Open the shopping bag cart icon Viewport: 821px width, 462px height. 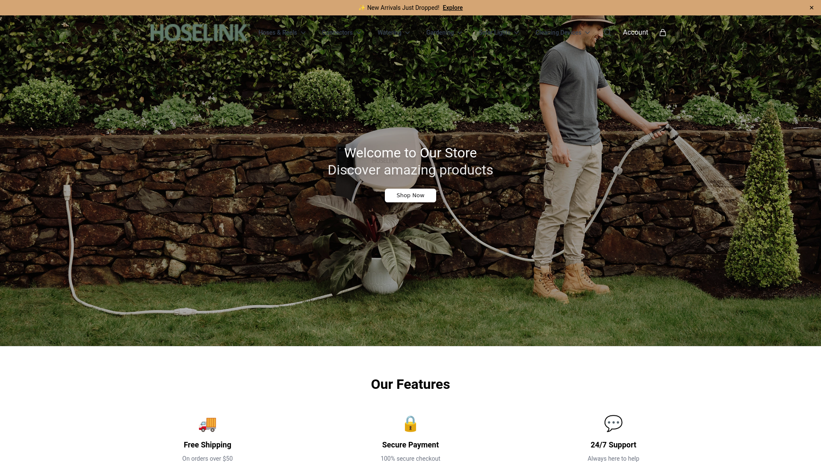point(662,33)
